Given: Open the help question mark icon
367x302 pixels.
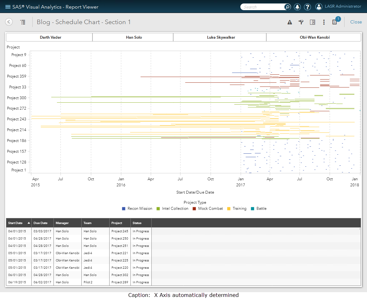Looking at the screenshot, I should pyautogui.click(x=307, y=7).
